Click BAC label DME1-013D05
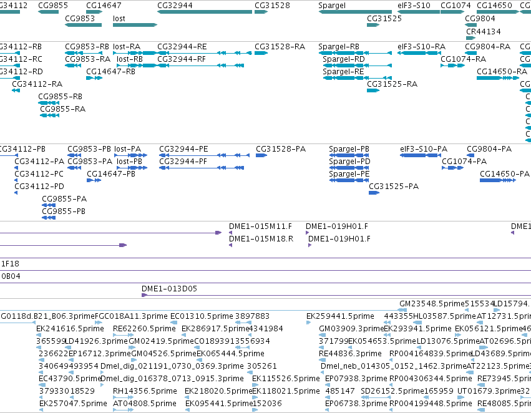Screen dimensions: 531x413 click(169, 289)
